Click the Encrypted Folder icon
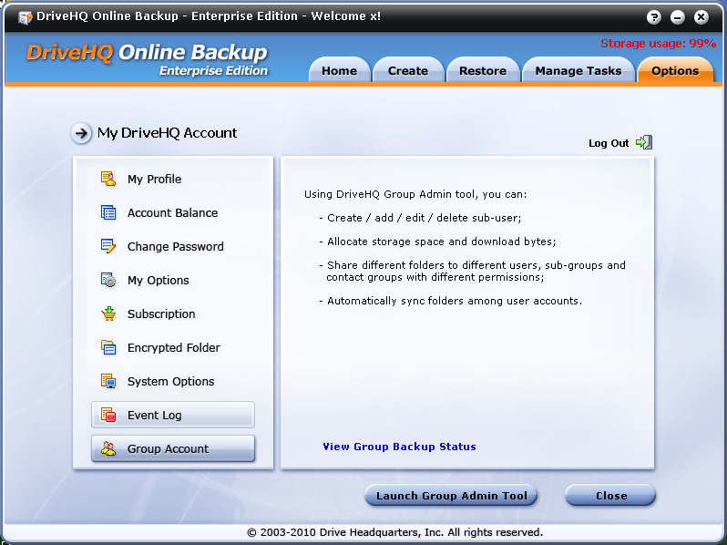Viewport: 727px width, 545px height. pos(108,347)
